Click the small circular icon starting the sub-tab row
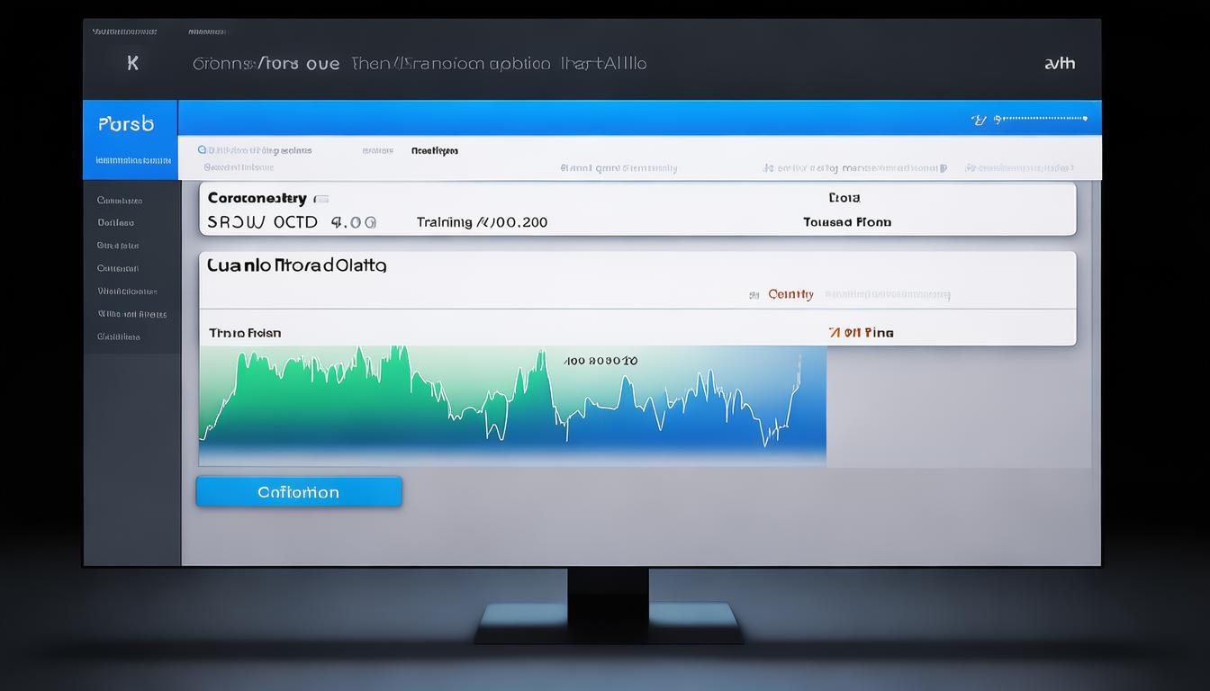 (x=202, y=150)
